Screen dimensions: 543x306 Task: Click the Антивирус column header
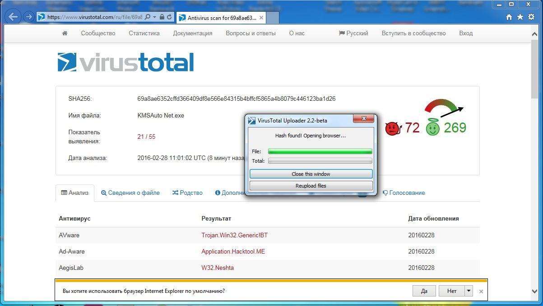tap(74, 218)
